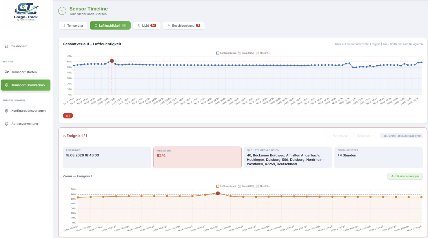Open Adressverwaltung in the sidebar
428x238 pixels.
(25, 124)
